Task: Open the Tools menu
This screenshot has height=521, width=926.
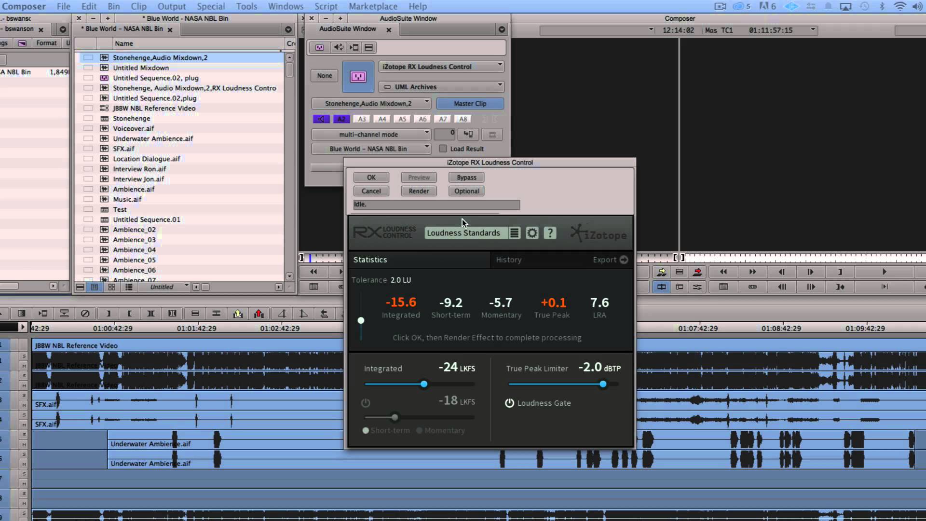Action: click(x=246, y=6)
